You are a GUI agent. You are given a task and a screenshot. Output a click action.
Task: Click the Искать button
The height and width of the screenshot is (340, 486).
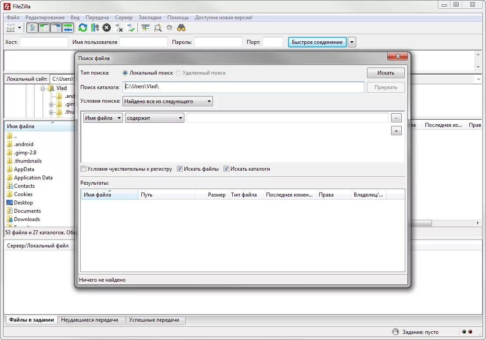click(x=385, y=72)
